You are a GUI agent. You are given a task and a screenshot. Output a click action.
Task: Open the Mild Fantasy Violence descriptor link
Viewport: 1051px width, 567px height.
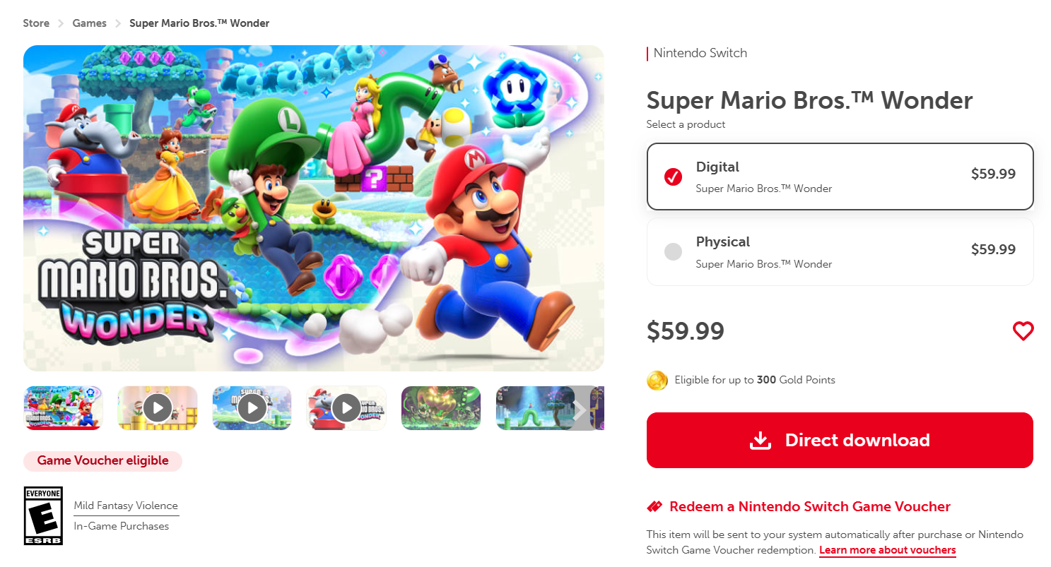126,506
